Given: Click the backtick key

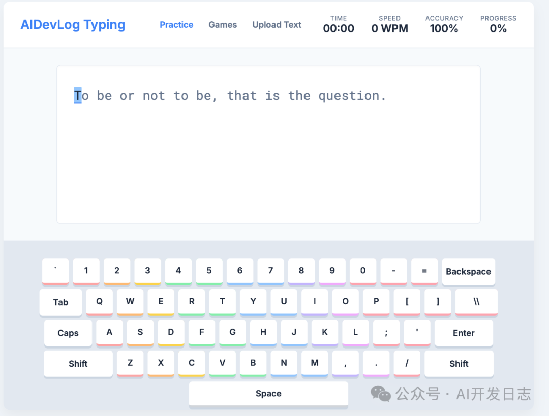Looking at the screenshot, I should click(55, 271).
